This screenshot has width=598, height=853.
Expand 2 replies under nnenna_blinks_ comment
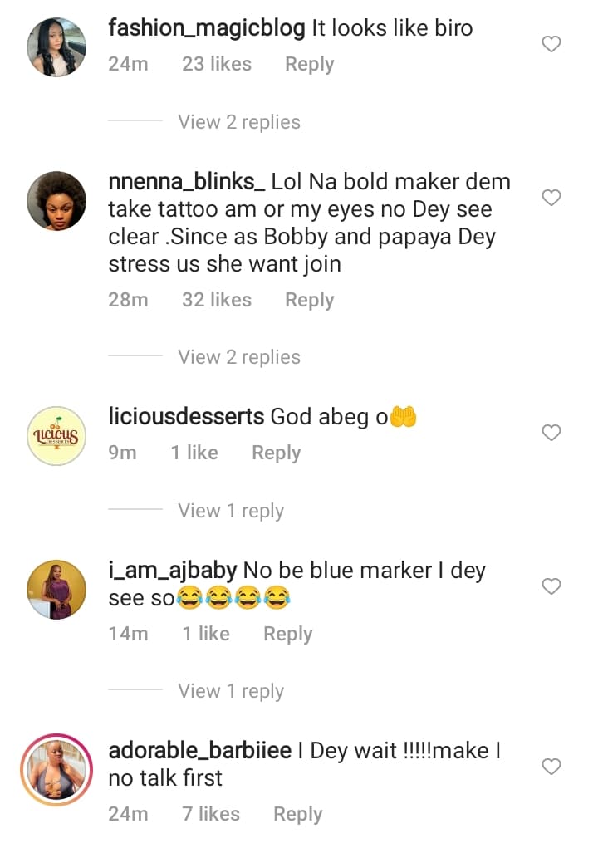click(238, 357)
